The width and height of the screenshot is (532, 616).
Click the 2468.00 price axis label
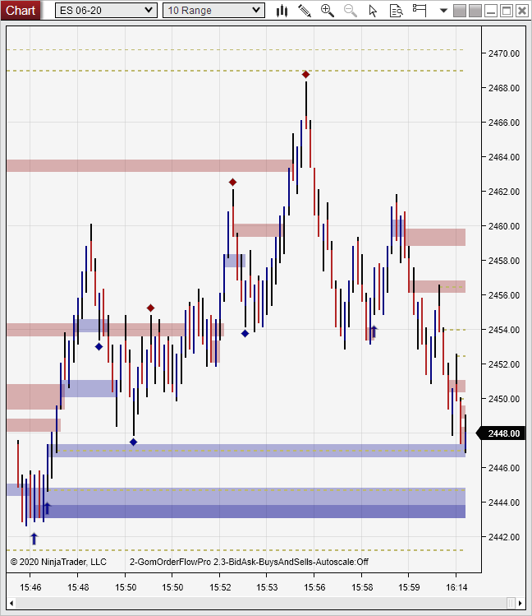click(x=504, y=88)
